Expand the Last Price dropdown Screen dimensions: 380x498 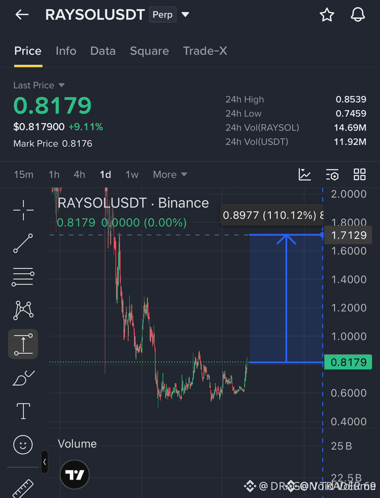coord(39,85)
